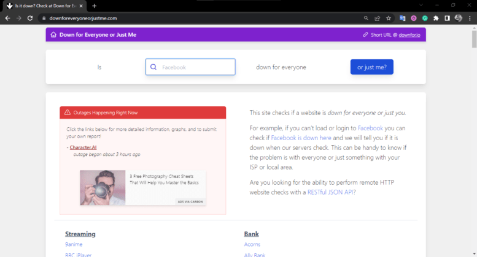Toggle the browser side panel icon

pyautogui.click(x=447, y=18)
